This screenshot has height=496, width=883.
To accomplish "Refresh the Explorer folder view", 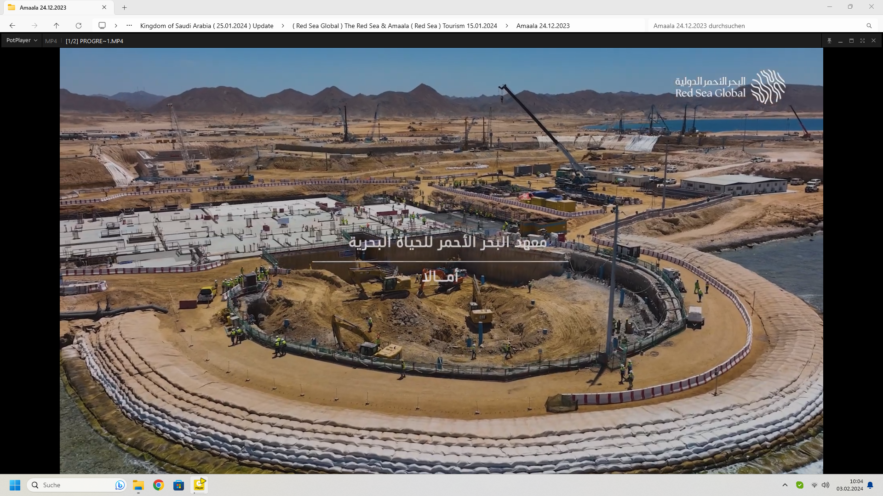I will click(79, 26).
